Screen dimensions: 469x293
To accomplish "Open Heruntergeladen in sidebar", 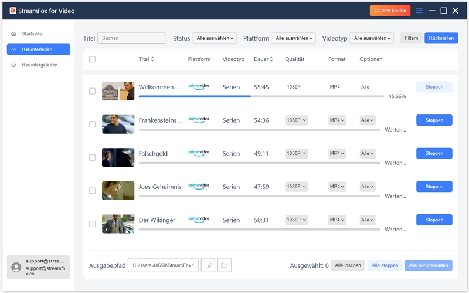I will point(39,65).
